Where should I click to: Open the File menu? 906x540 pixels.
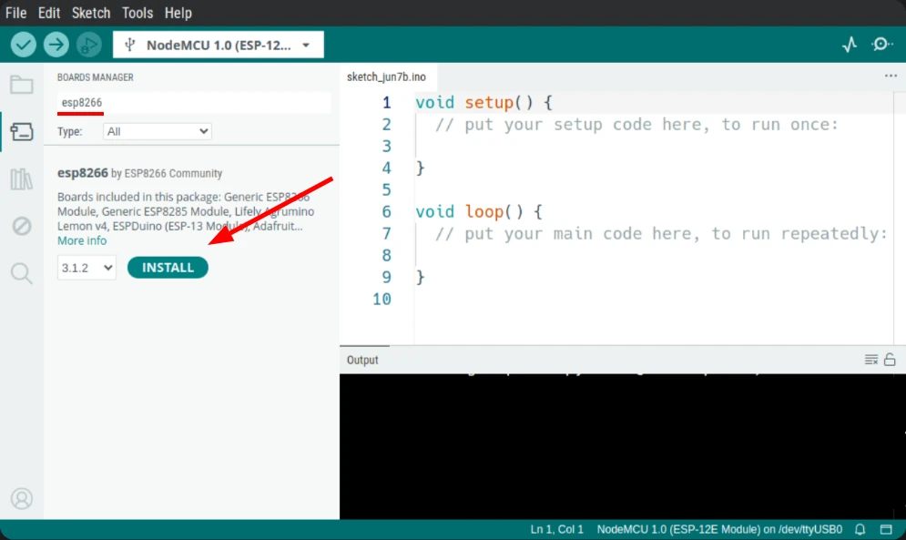click(x=15, y=13)
